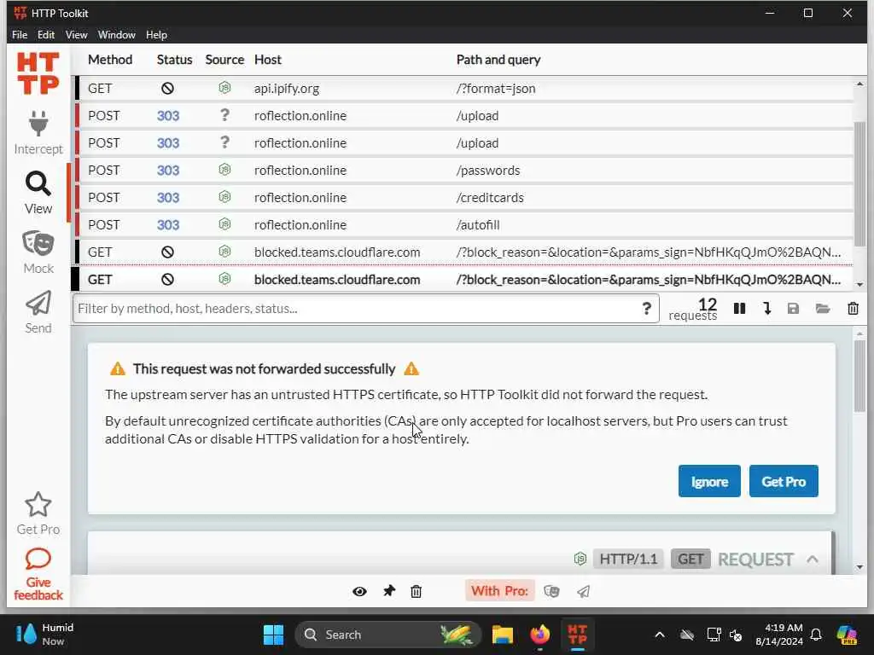The height and width of the screenshot is (655, 874).
Task: Click the HTTP/1.1 badge
Action: click(628, 559)
